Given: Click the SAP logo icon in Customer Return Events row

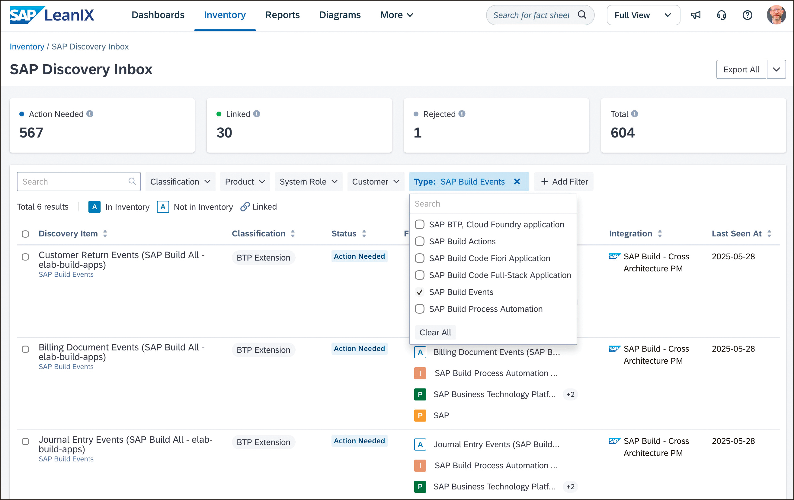Looking at the screenshot, I should (x=615, y=256).
